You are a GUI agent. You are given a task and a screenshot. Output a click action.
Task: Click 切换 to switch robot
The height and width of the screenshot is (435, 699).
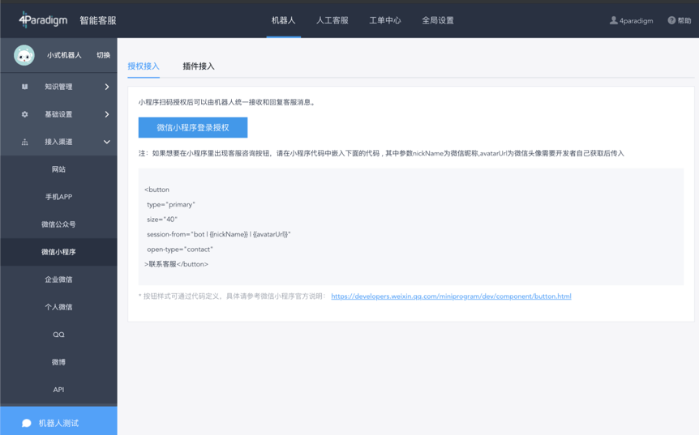point(104,55)
